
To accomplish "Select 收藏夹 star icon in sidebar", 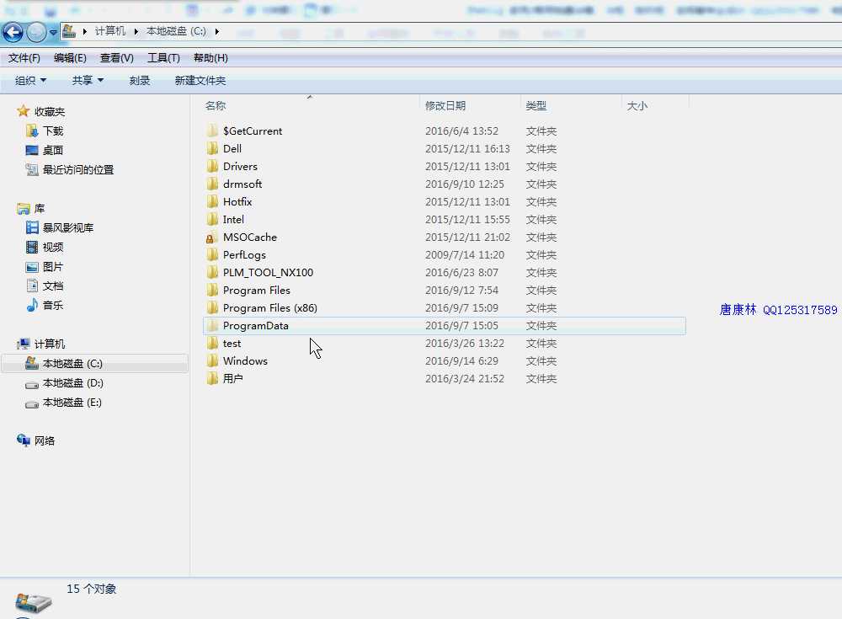I will tap(23, 111).
